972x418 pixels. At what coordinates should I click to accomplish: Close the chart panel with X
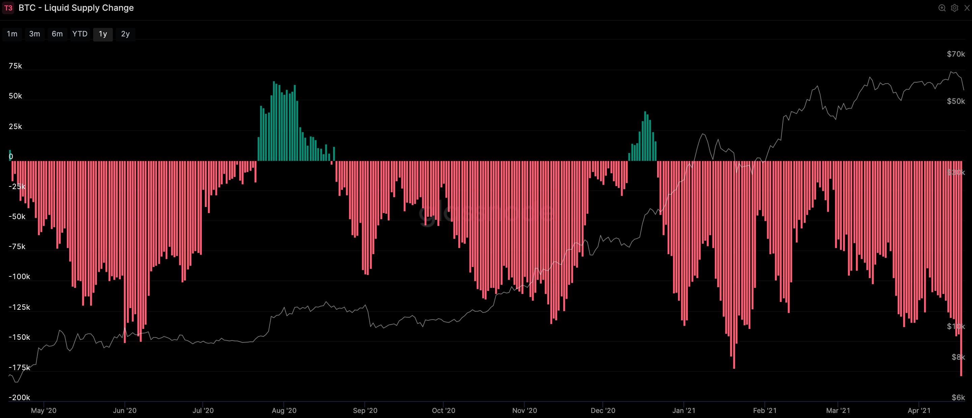coord(967,8)
